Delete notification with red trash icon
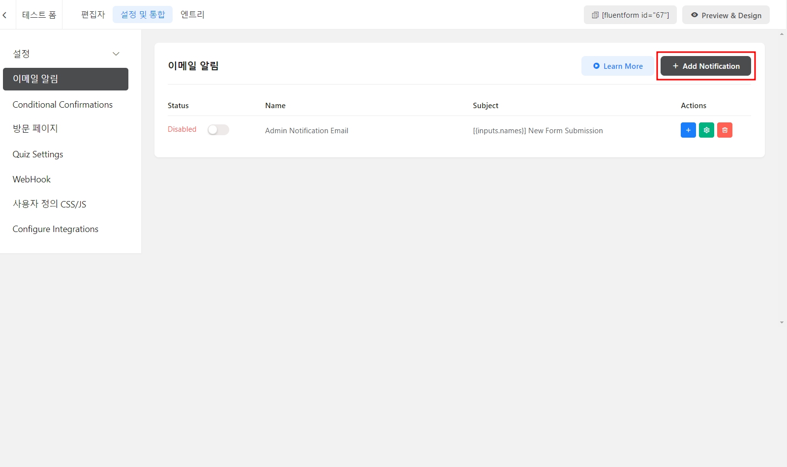The height and width of the screenshot is (467, 787). 725,130
